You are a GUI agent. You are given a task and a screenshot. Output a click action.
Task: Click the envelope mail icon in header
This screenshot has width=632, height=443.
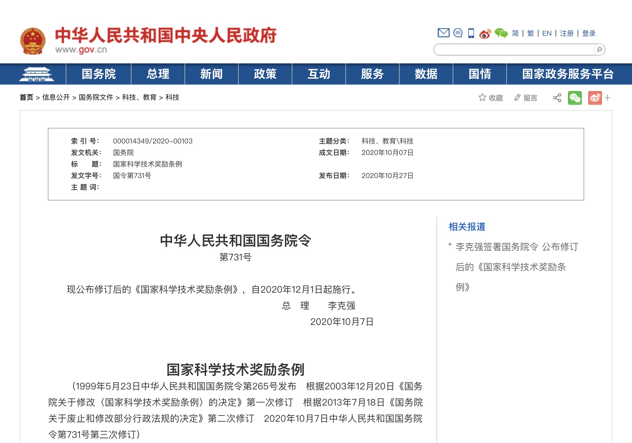443,33
